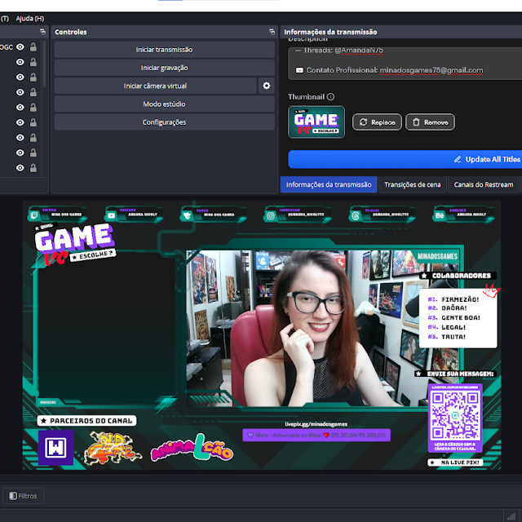Toggle the lock icon on the last visible source row
Image resolution: width=522 pixels, height=522 pixels.
pos(33,168)
